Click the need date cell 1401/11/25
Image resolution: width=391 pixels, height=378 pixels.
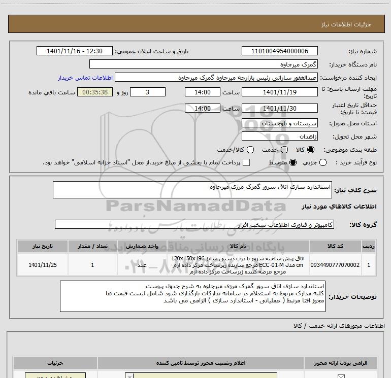point(43,265)
